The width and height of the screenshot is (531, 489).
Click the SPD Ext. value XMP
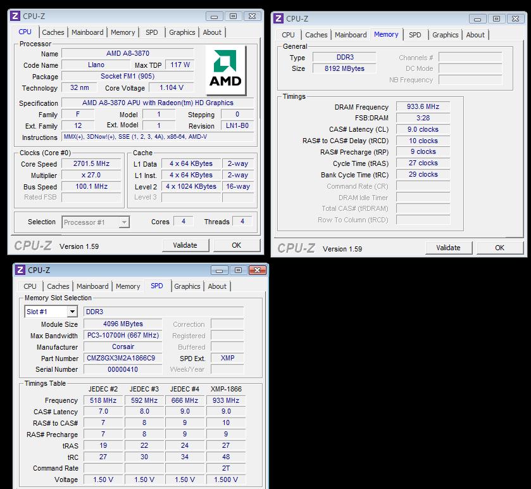point(227,358)
